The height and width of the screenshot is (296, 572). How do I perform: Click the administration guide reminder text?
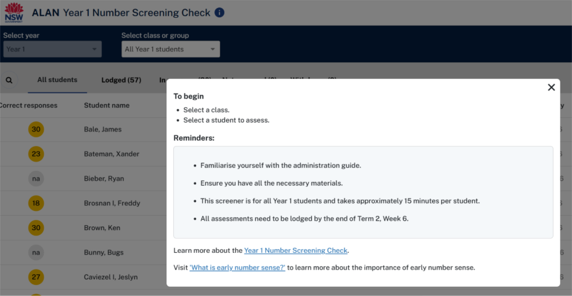pos(280,165)
